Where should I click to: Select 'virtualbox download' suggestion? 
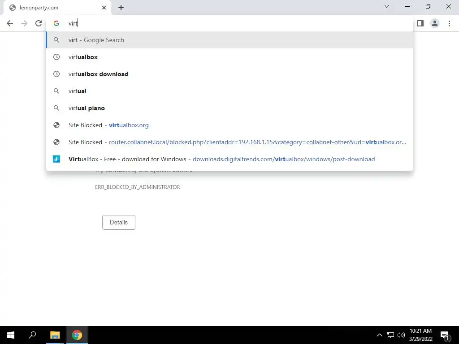tap(229, 74)
